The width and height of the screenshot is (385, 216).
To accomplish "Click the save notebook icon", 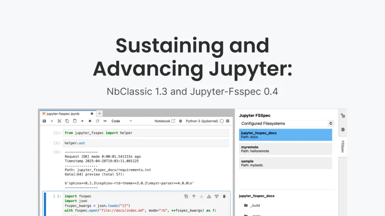I will (x=44, y=121).
